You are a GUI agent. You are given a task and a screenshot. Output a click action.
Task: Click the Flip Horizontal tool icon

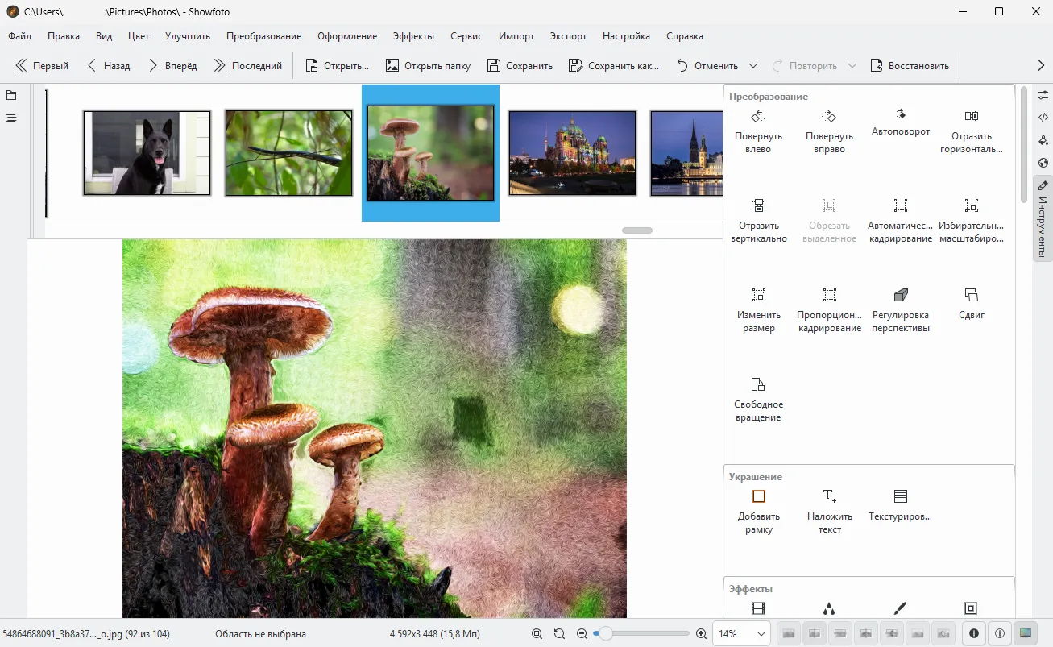pyautogui.click(x=971, y=117)
